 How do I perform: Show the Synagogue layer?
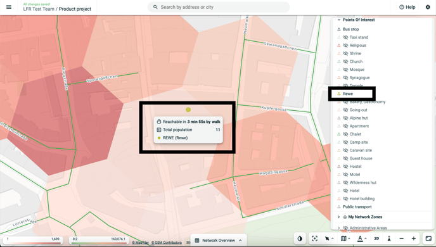pyautogui.click(x=345, y=77)
